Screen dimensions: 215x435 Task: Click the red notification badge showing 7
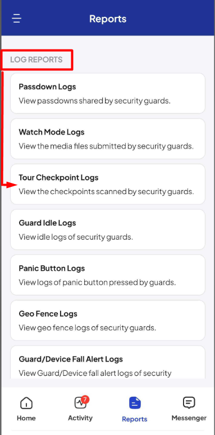point(85,400)
